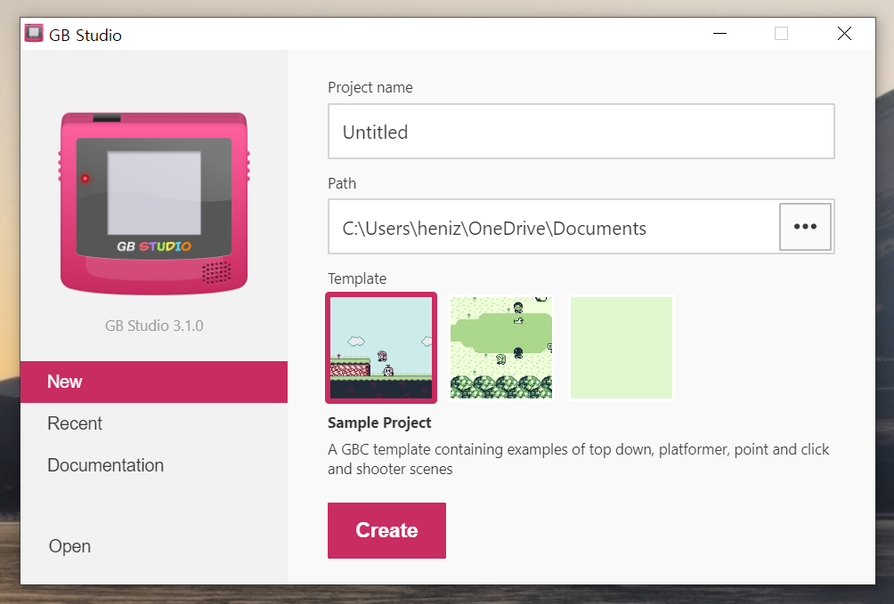Open the path browse ellipsis button
The image size is (894, 604).
pos(805,227)
